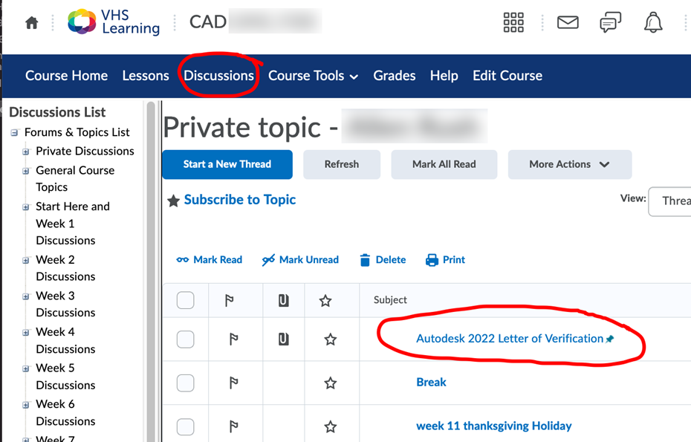Check notifications via the bell icon
Viewport: 691px width, 442px height.
coord(652,22)
